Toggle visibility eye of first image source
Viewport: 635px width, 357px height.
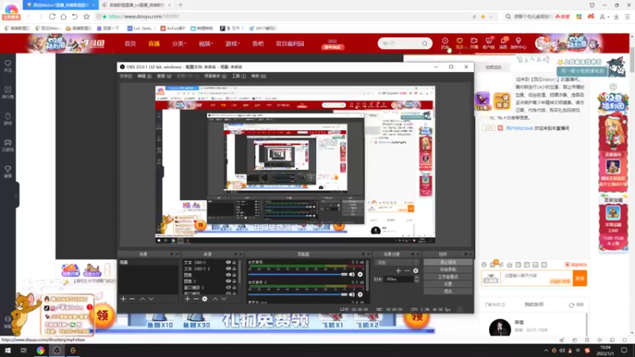(x=228, y=274)
